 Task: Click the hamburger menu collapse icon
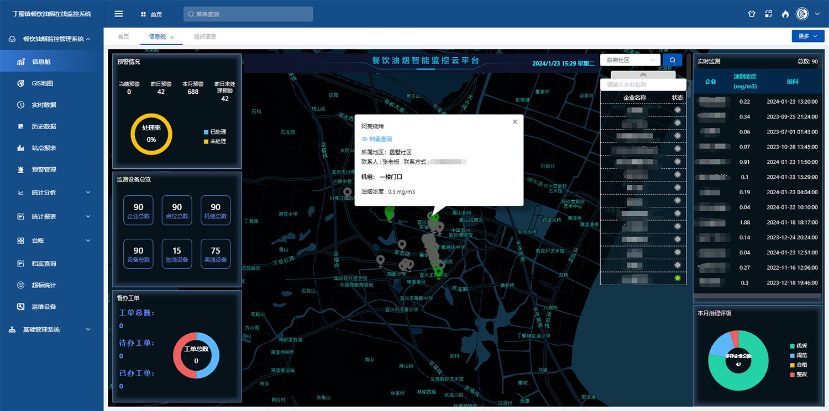coord(118,14)
